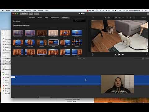Select the Spin Out transition
The height and width of the screenshot is (112, 149).
coord(77,33)
